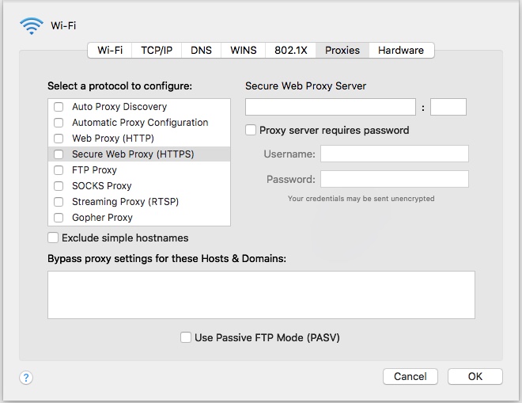Enable Exclude simple hostnames option

click(x=54, y=238)
